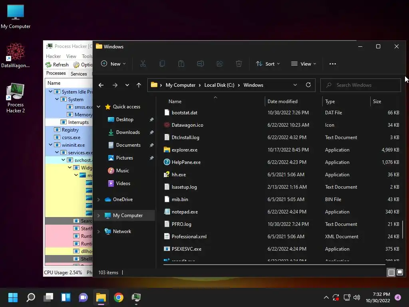Switch to Services tab in Process Hacker
Screen dimensions: 409x307
coord(79,74)
